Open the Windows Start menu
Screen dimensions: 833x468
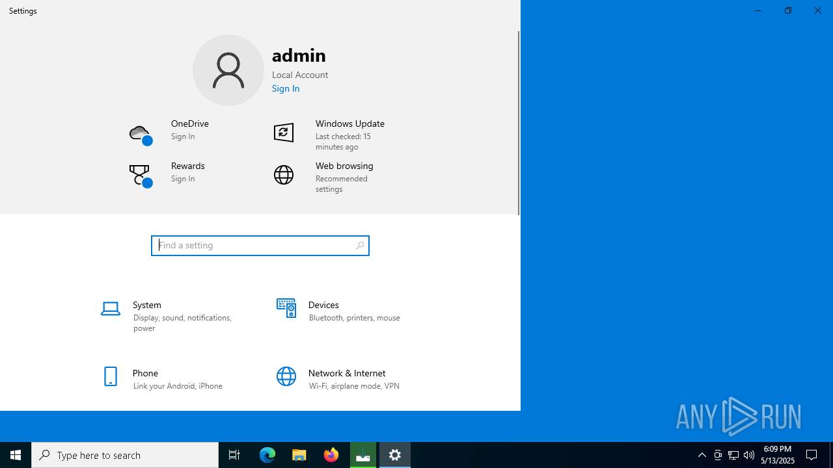(x=16, y=455)
